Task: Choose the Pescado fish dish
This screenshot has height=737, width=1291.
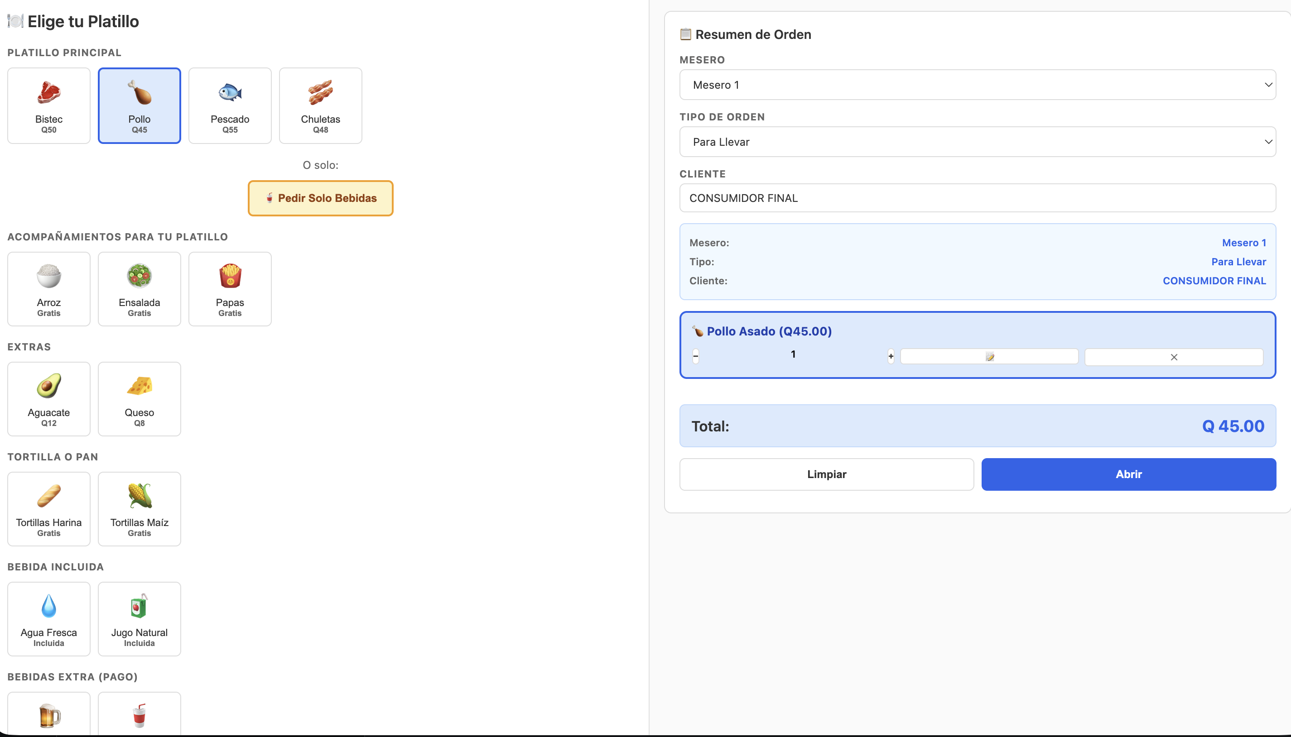Action: [230, 105]
